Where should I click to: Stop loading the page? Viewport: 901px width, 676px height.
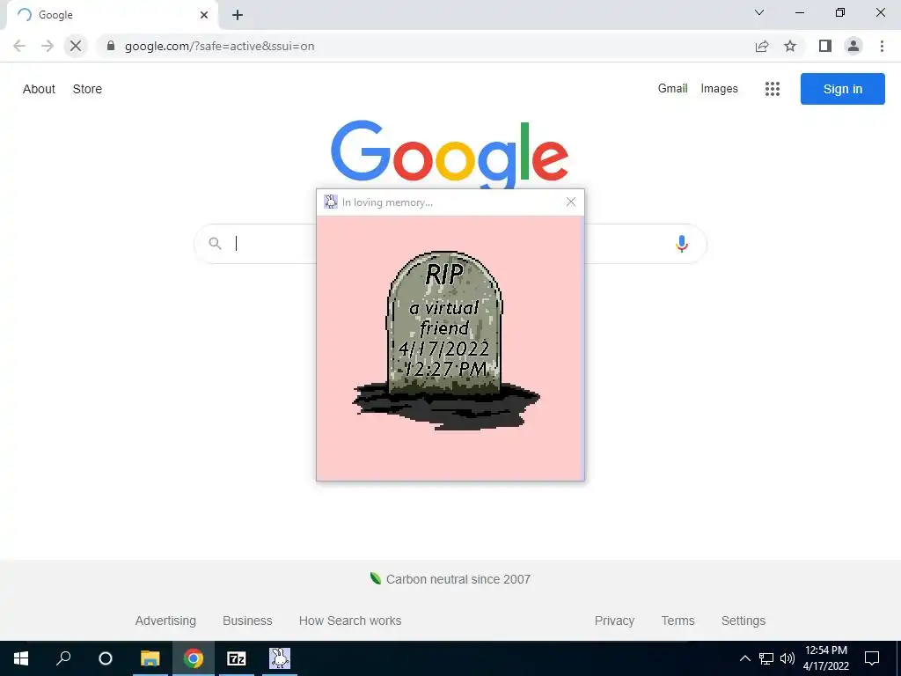pyautogui.click(x=76, y=46)
